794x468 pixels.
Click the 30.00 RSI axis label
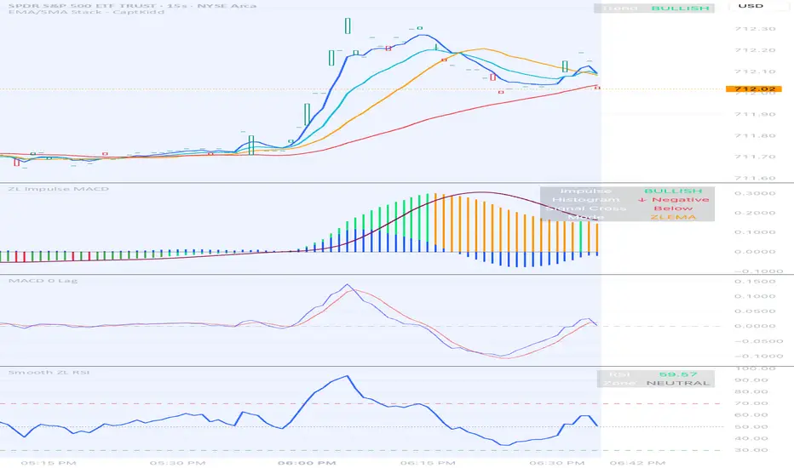(751, 450)
